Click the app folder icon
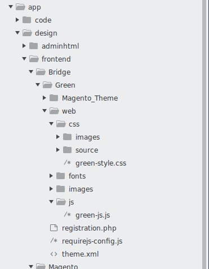The height and width of the screenshot is (269, 209). click(x=20, y=7)
